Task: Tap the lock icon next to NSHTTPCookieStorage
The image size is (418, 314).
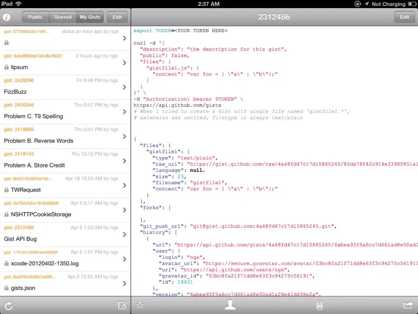Action: point(6,214)
